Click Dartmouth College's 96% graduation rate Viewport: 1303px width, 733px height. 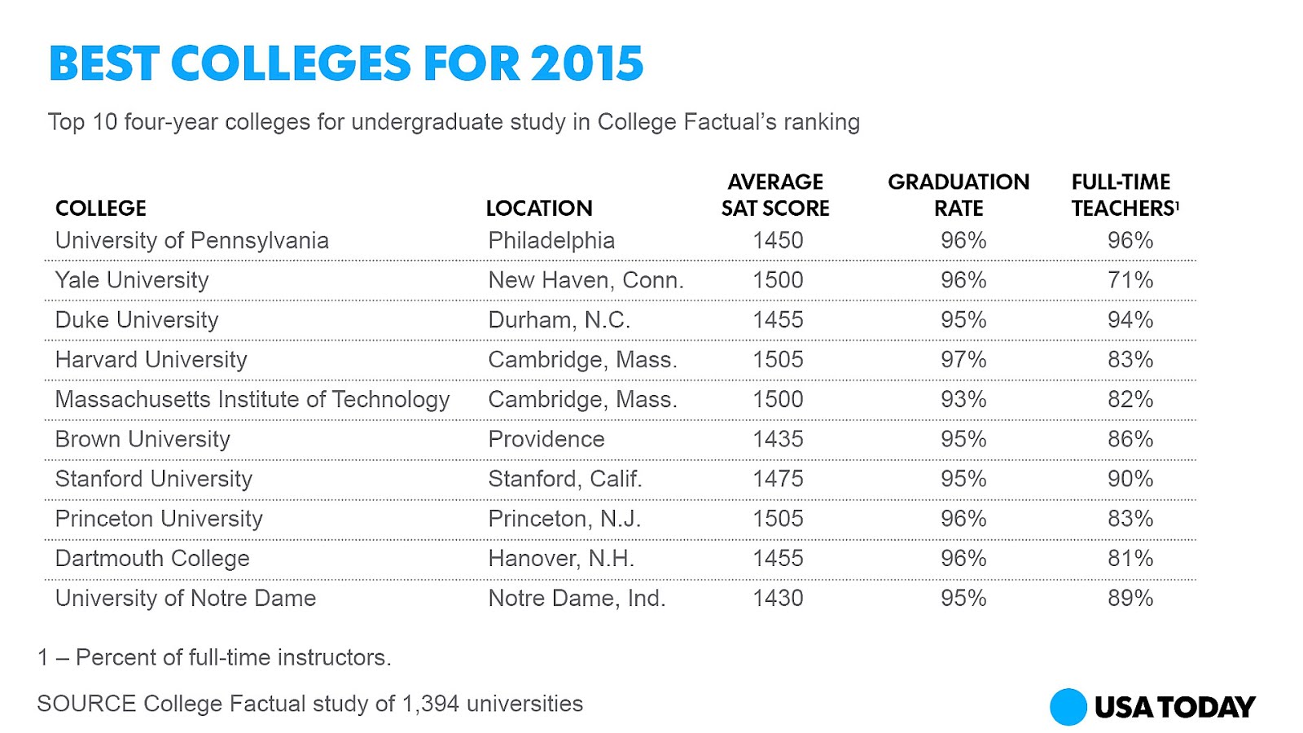tap(963, 559)
